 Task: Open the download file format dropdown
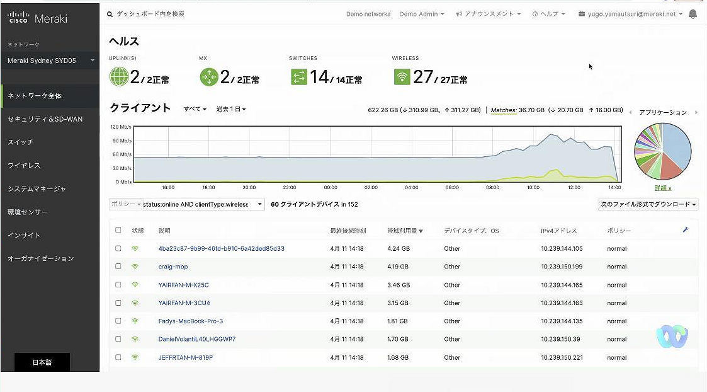tap(648, 204)
